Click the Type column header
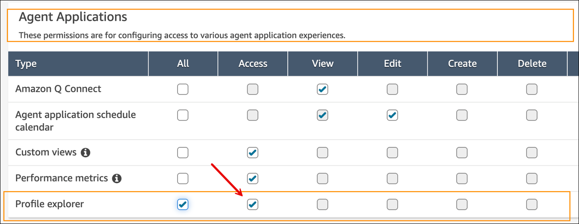The image size is (579, 224). coord(26,64)
